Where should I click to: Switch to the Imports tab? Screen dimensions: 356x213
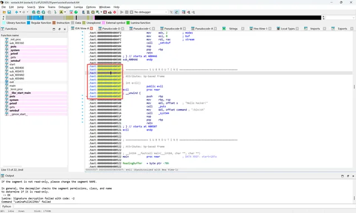315,28
